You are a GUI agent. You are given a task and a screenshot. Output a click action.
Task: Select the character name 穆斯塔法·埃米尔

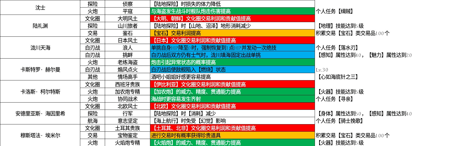coord(40,135)
